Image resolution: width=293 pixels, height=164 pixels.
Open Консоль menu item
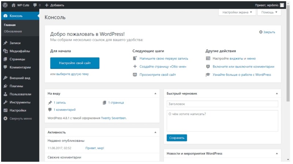tap(20, 16)
